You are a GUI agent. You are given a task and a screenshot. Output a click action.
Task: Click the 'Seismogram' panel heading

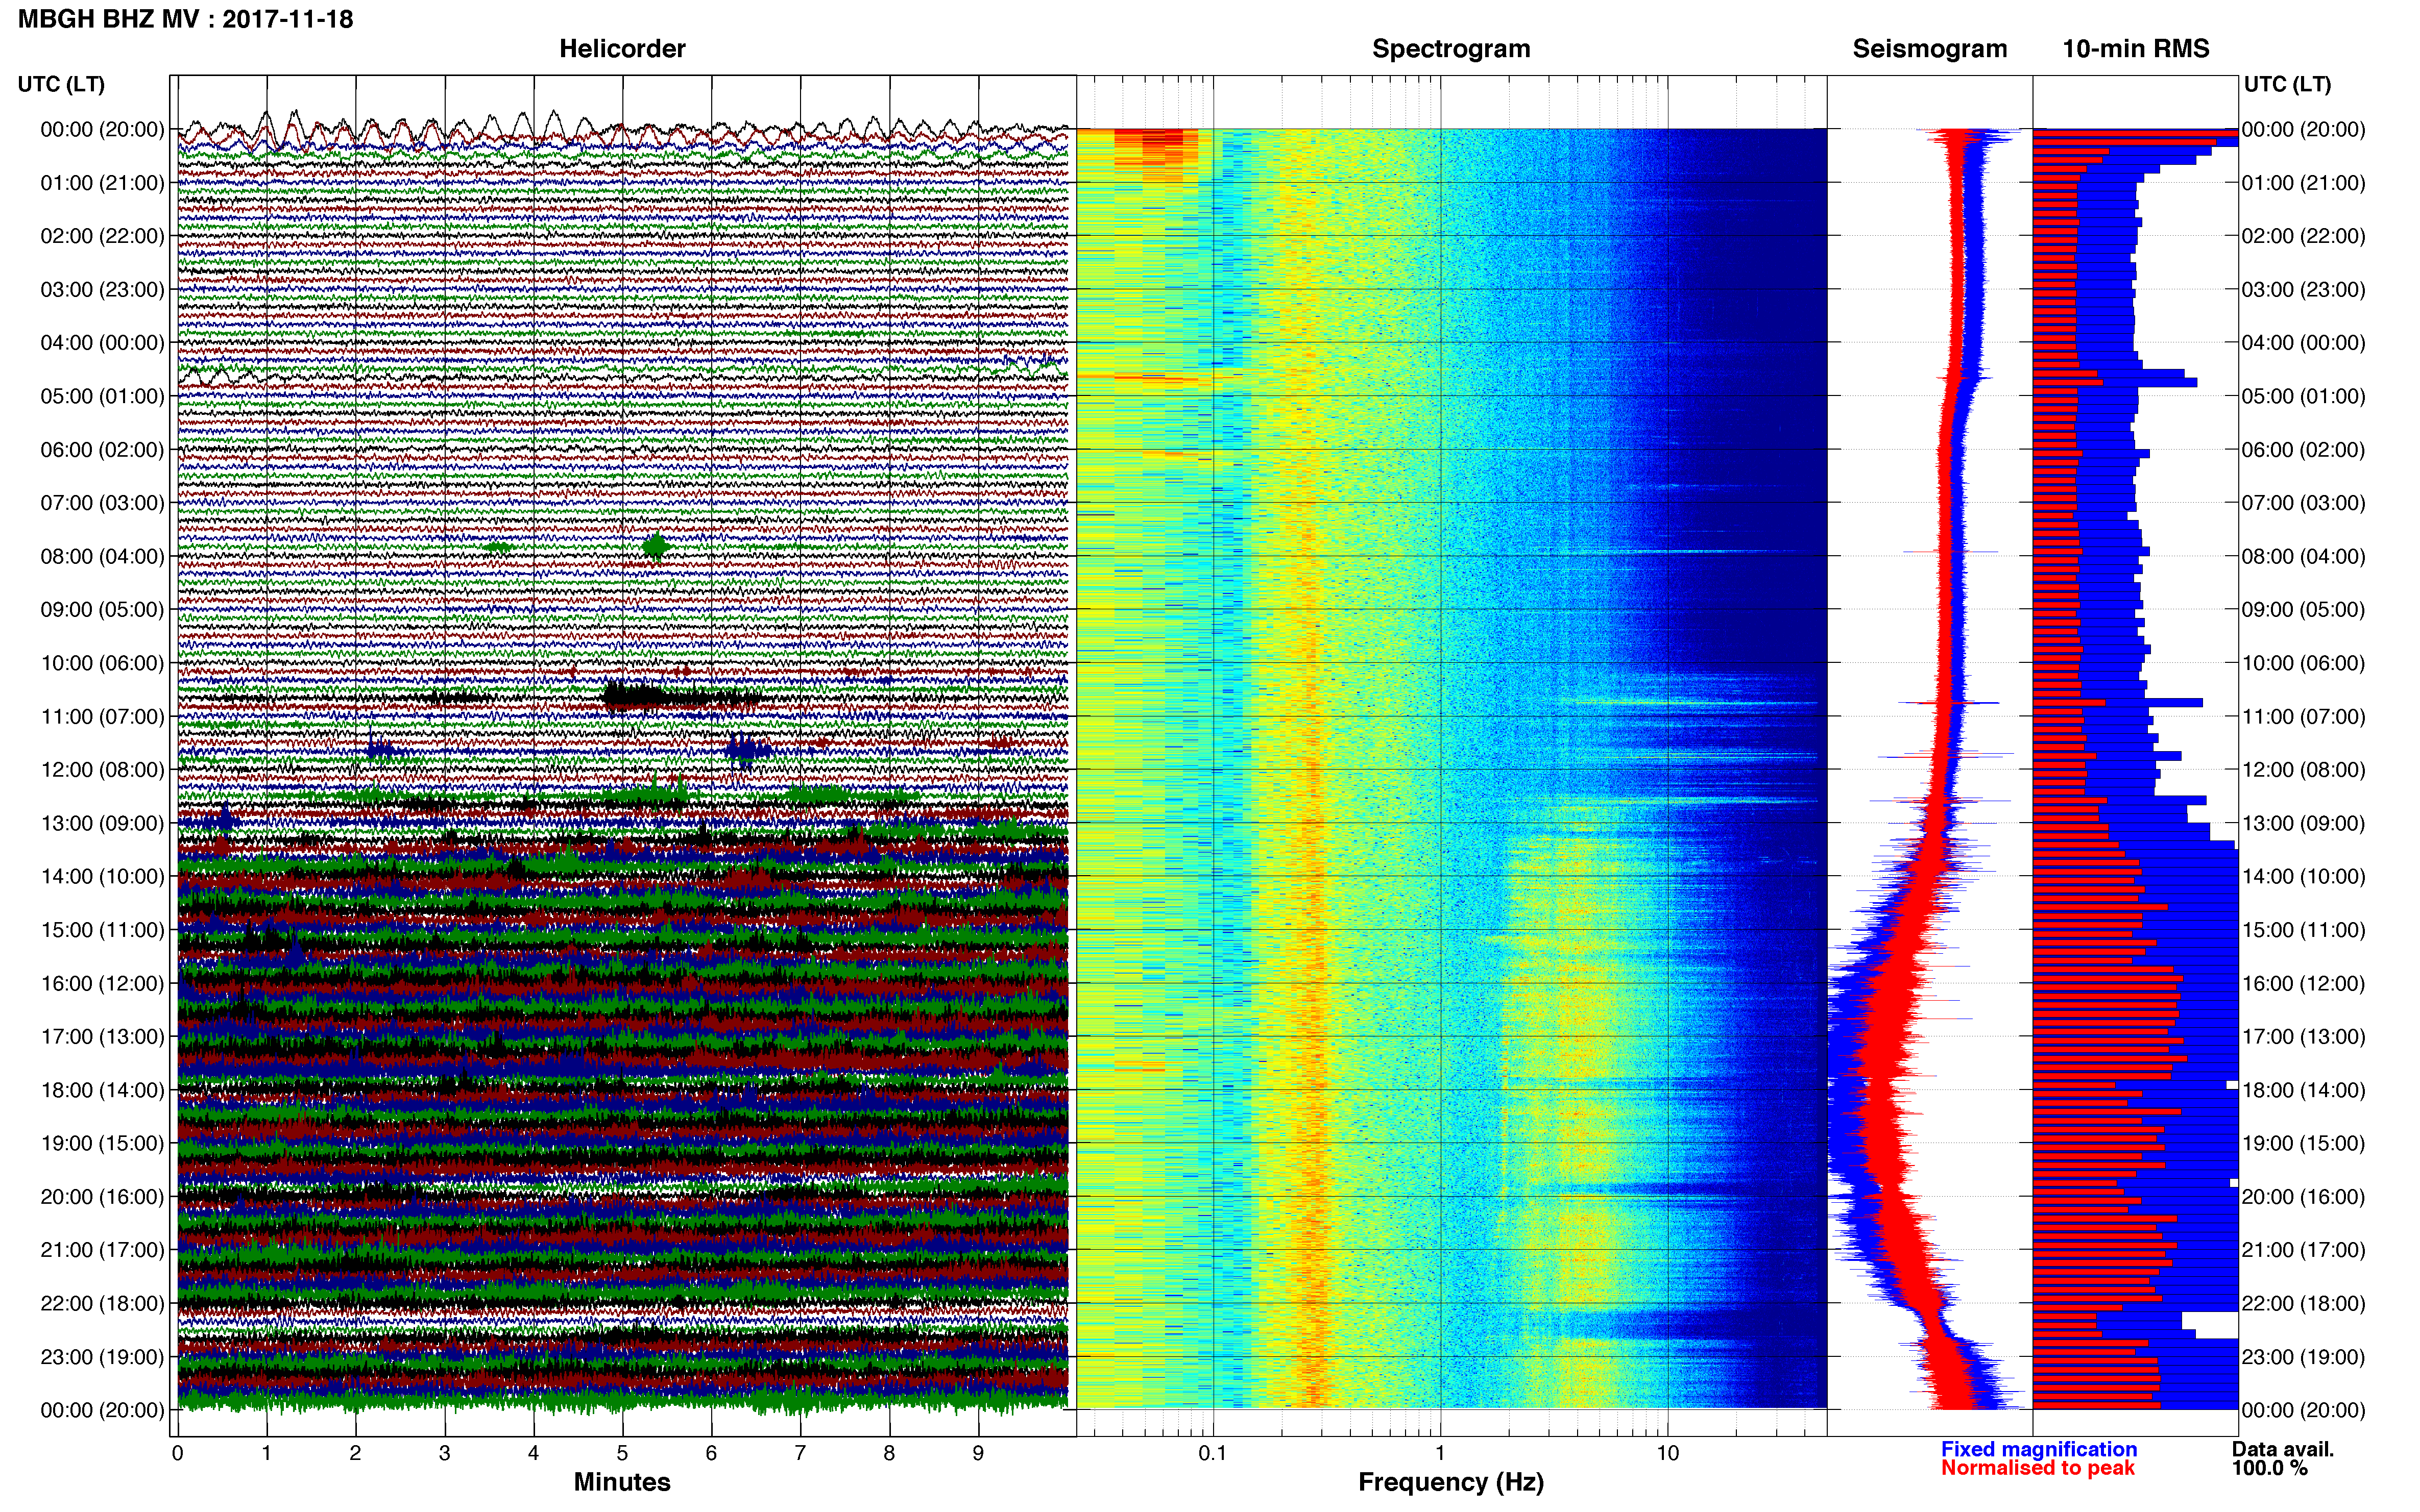click(x=1930, y=49)
